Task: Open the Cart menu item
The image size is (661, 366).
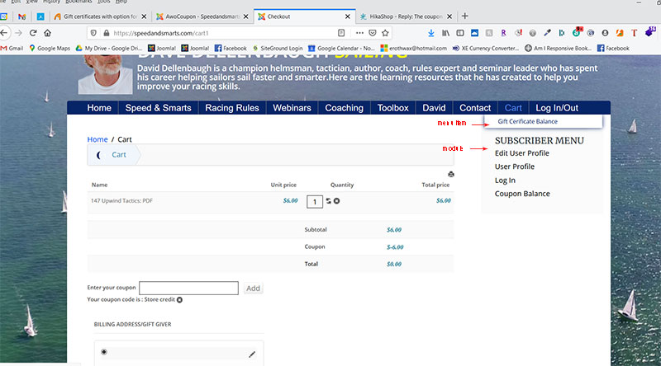Action: point(513,108)
